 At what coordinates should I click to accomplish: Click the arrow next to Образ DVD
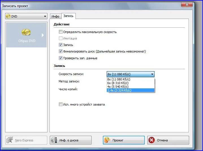coord(43,35)
